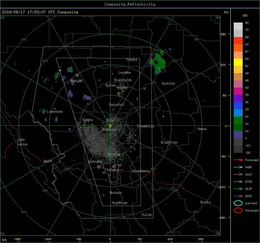Select the orange 111V arrow icon
The height and width of the screenshot is (243, 260).
coord(238,174)
